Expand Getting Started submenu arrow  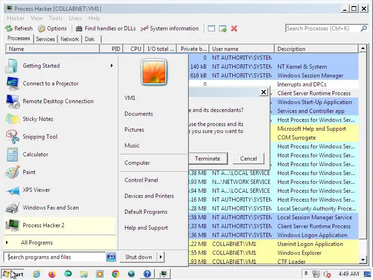pyautogui.click(x=112, y=65)
